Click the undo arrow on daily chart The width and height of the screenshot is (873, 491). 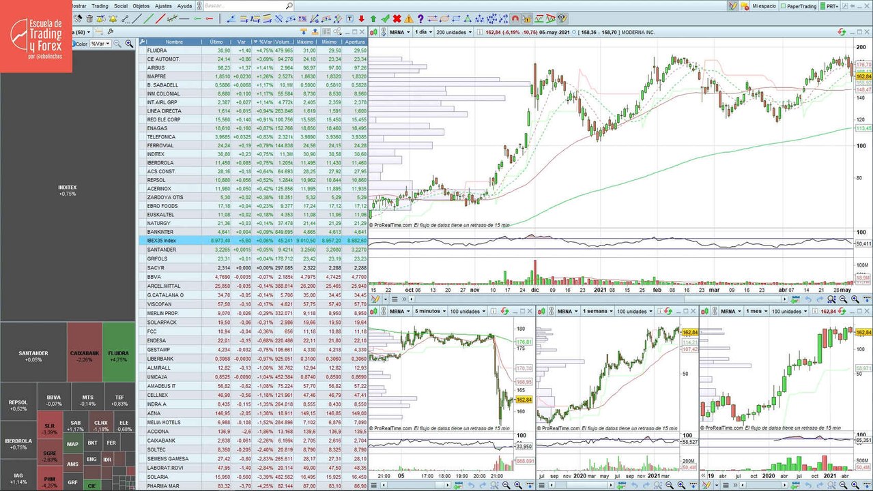point(808,299)
